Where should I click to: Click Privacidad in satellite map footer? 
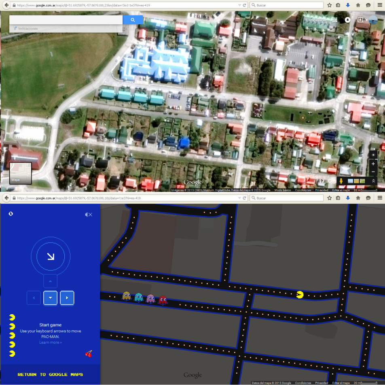coord(322,190)
